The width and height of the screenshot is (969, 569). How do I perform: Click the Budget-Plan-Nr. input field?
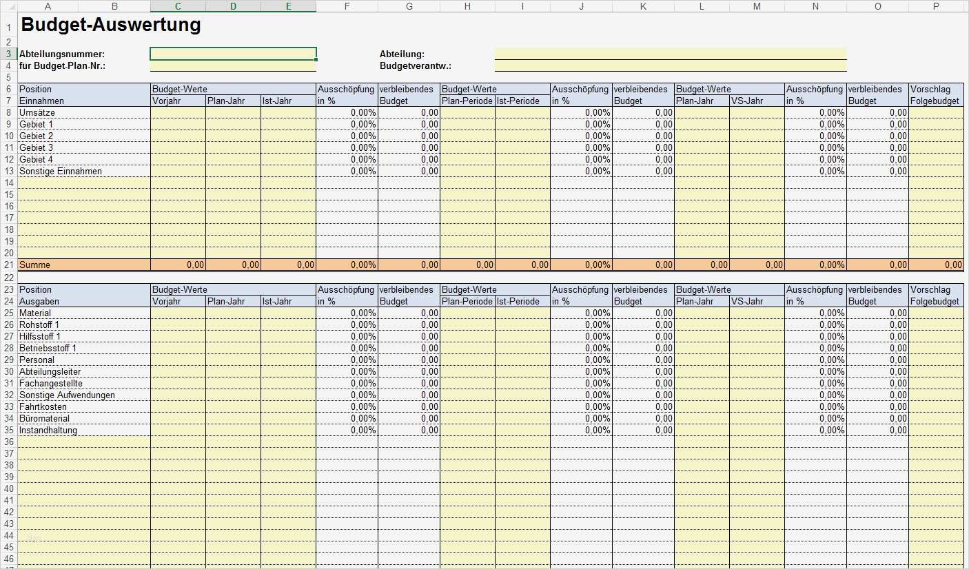[x=232, y=65]
